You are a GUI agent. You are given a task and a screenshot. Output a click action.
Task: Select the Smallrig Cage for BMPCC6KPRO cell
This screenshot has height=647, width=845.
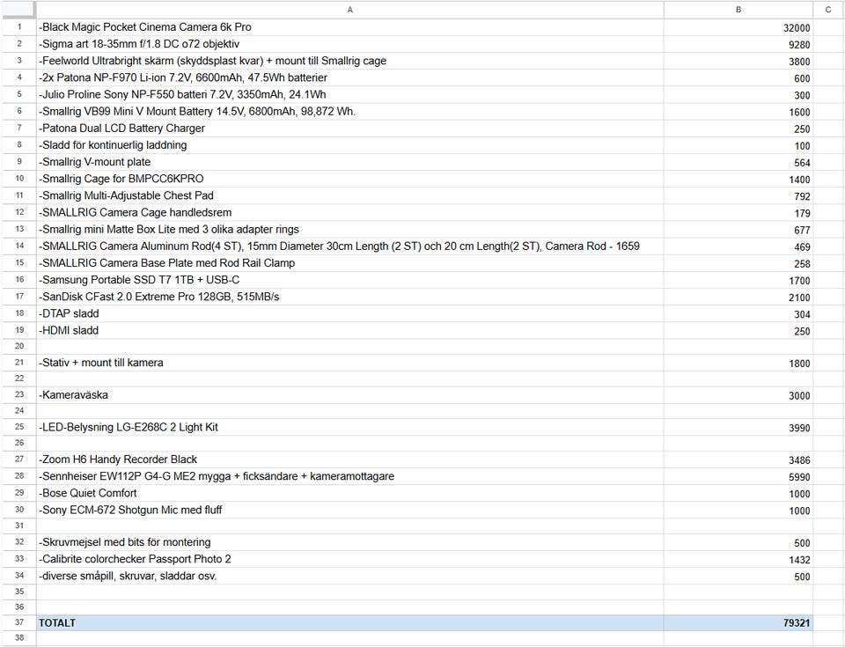click(x=349, y=179)
